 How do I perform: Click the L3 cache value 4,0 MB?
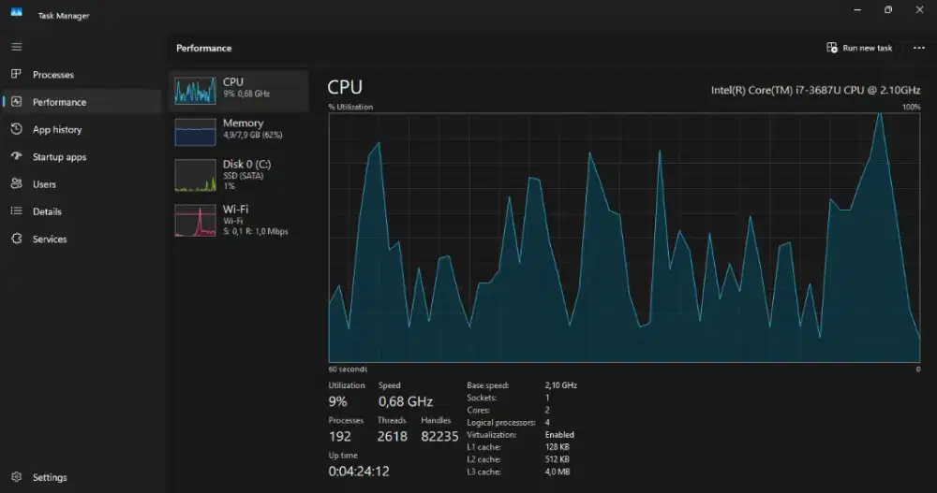[557, 471]
